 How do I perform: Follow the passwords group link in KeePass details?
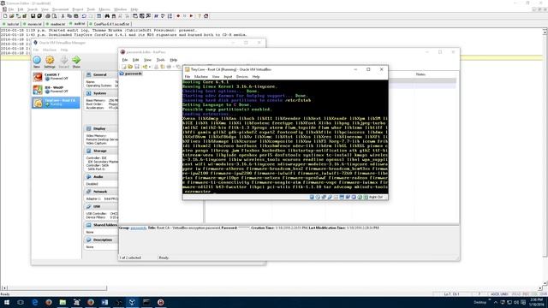(x=138, y=228)
